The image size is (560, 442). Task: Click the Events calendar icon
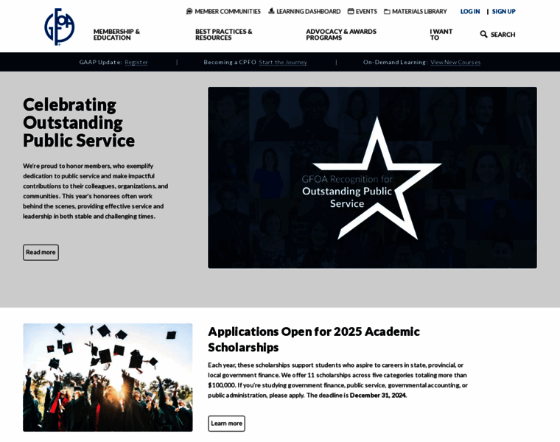[x=351, y=12]
